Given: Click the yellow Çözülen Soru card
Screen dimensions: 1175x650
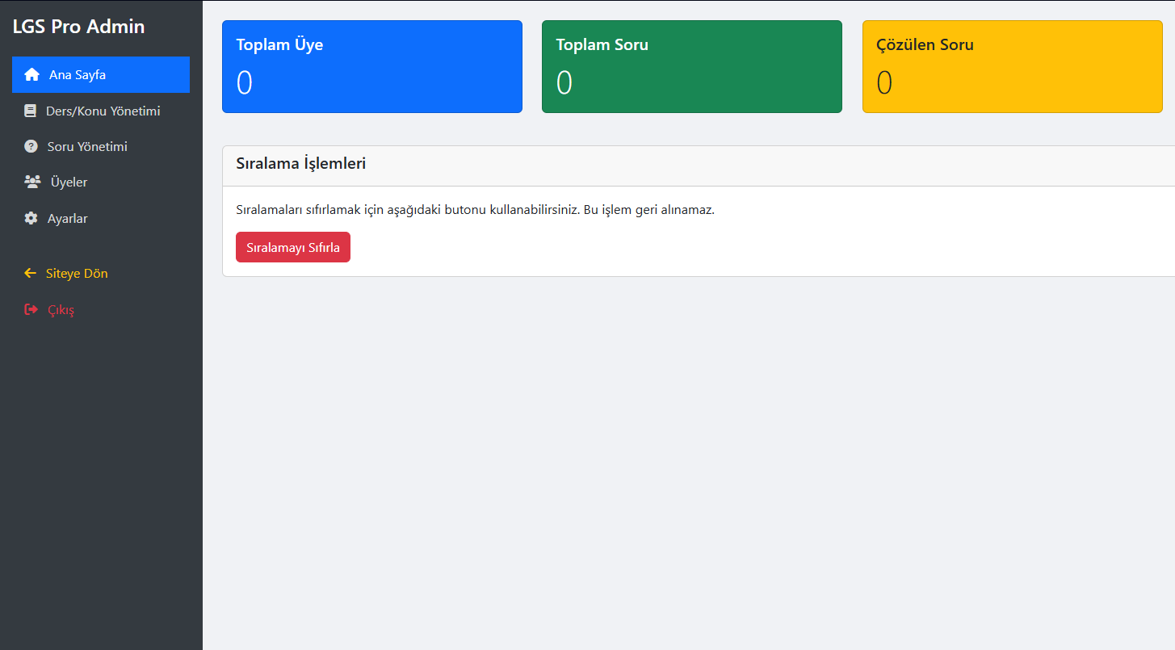Looking at the screenshot, I should (1012, 67).
